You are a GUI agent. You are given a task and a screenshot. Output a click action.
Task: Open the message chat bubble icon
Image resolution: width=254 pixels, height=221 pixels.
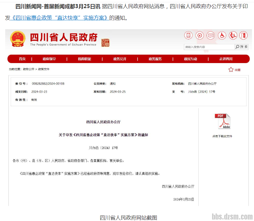click(x=211, y=36)
